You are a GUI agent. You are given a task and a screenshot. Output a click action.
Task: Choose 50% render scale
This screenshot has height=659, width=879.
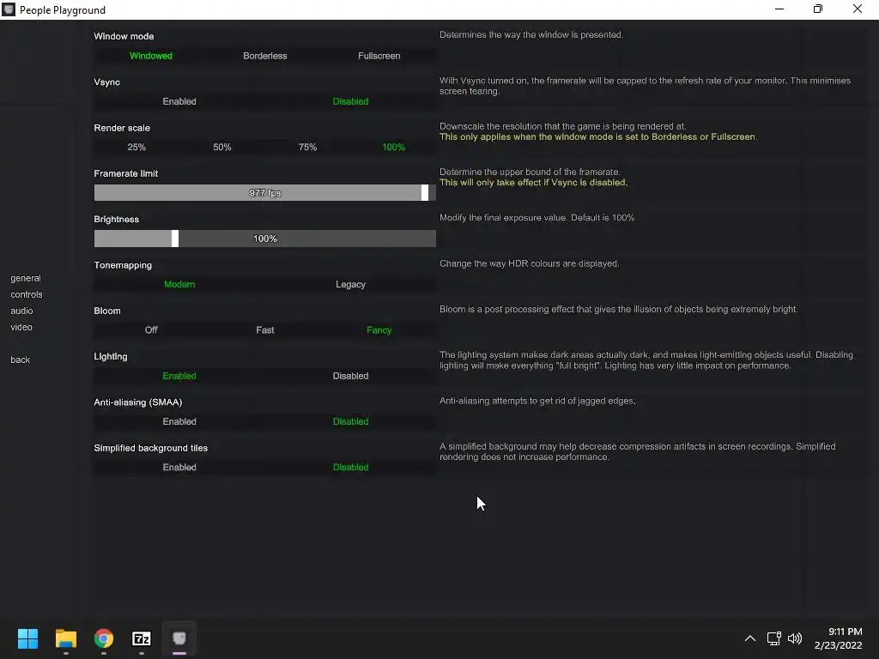point(222,147)
